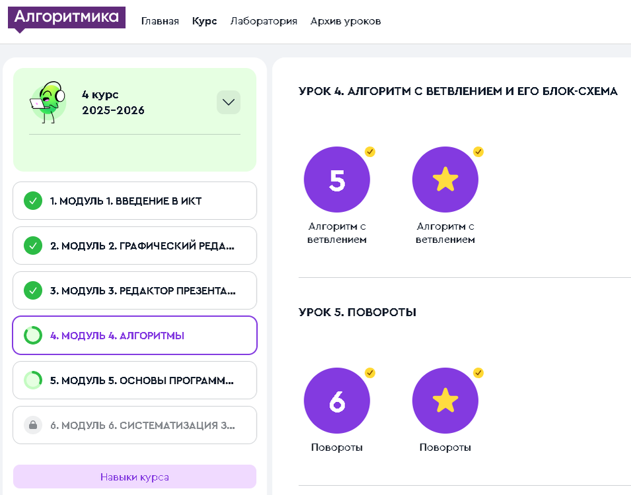Select Модуль 5 Основы программирования

(135, 380)
